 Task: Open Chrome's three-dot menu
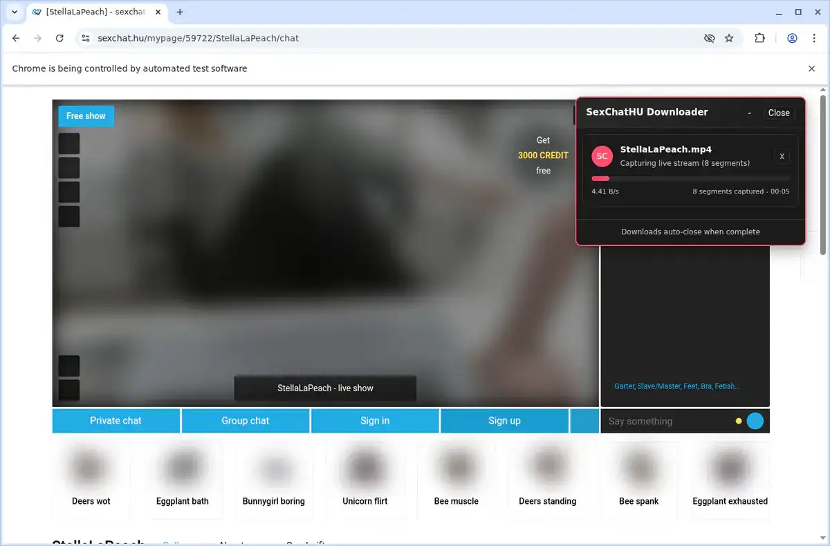(x=814, y=38)
